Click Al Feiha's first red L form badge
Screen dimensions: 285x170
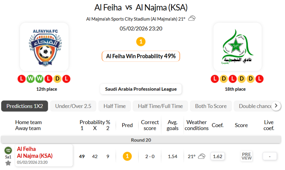click(x=21, y=79)
